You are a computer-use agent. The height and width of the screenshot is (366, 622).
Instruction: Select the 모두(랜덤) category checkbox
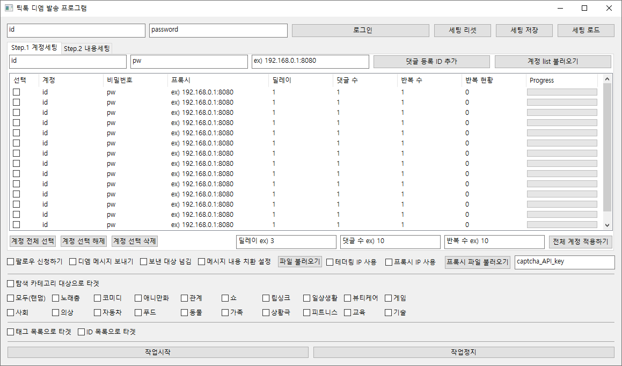11,298
